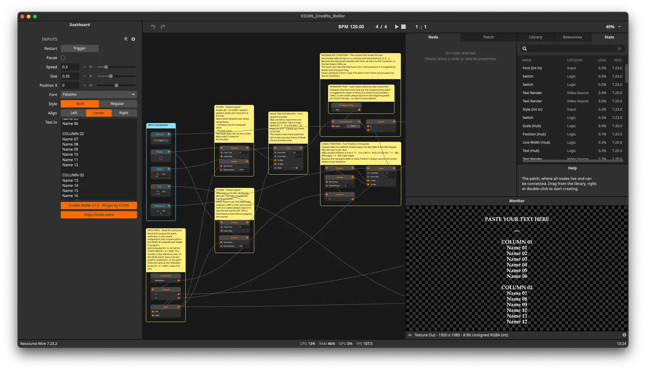Viewport: 646px width, 371px height.
Task: Open the Resources tab
Action: [x=572, y=37]
